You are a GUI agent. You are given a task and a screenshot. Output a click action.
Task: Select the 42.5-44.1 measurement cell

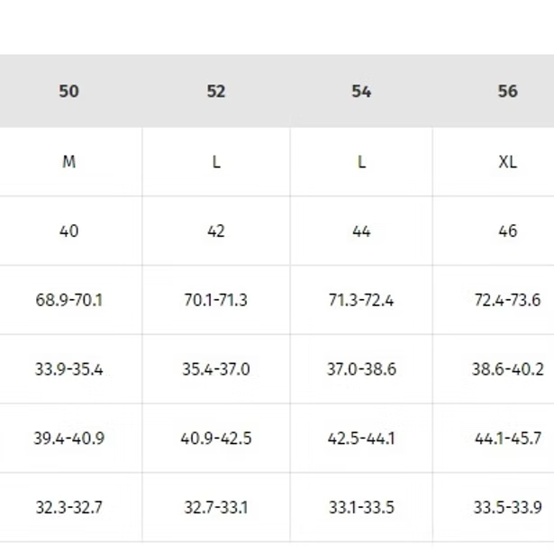coord(361,439)
